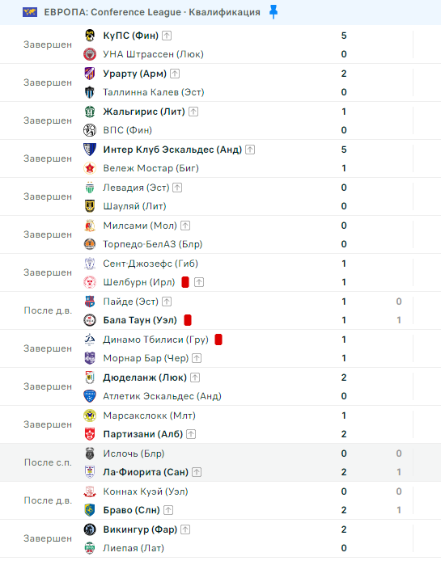
Task: Click the КуПС (Фин) team logo
Action: pos(90,36)
